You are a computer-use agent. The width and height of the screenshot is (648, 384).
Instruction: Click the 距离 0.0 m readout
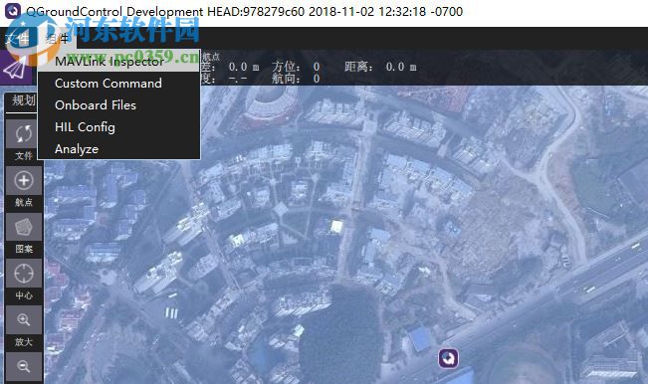coord(380,67)
